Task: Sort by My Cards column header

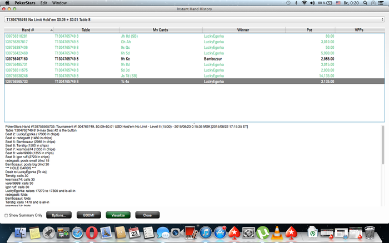Action: click(161, 30)
